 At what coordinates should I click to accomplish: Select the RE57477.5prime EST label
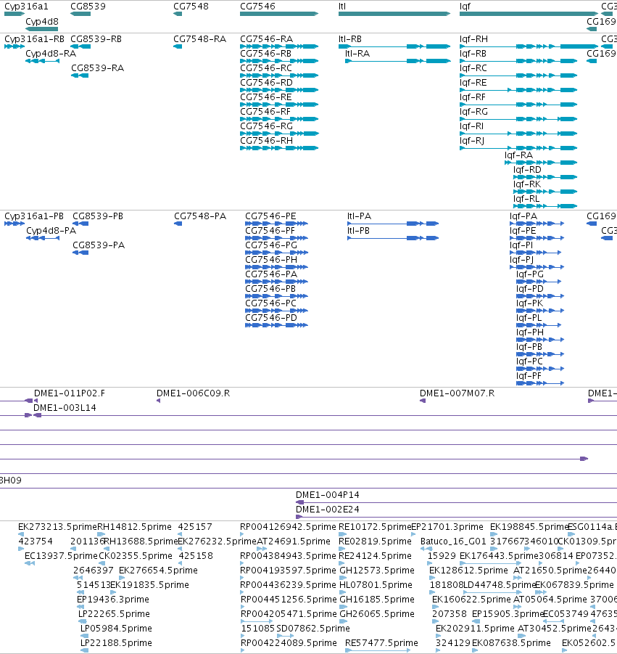tap(381, 642)
